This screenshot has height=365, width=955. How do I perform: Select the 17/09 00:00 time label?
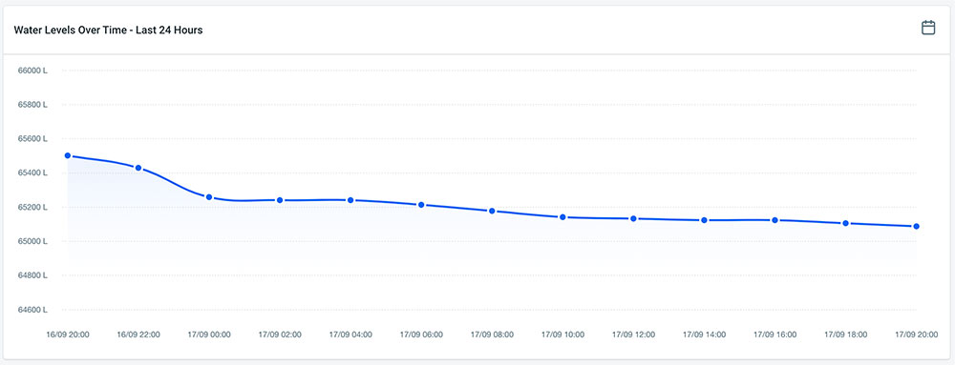point(209,335)
